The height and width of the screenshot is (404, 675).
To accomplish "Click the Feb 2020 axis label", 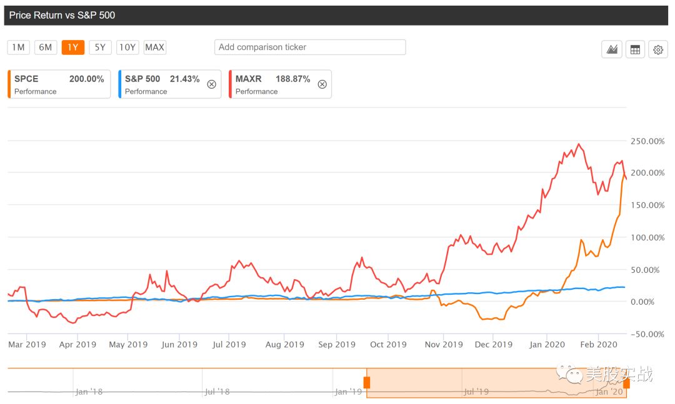I will click(598, 345).
